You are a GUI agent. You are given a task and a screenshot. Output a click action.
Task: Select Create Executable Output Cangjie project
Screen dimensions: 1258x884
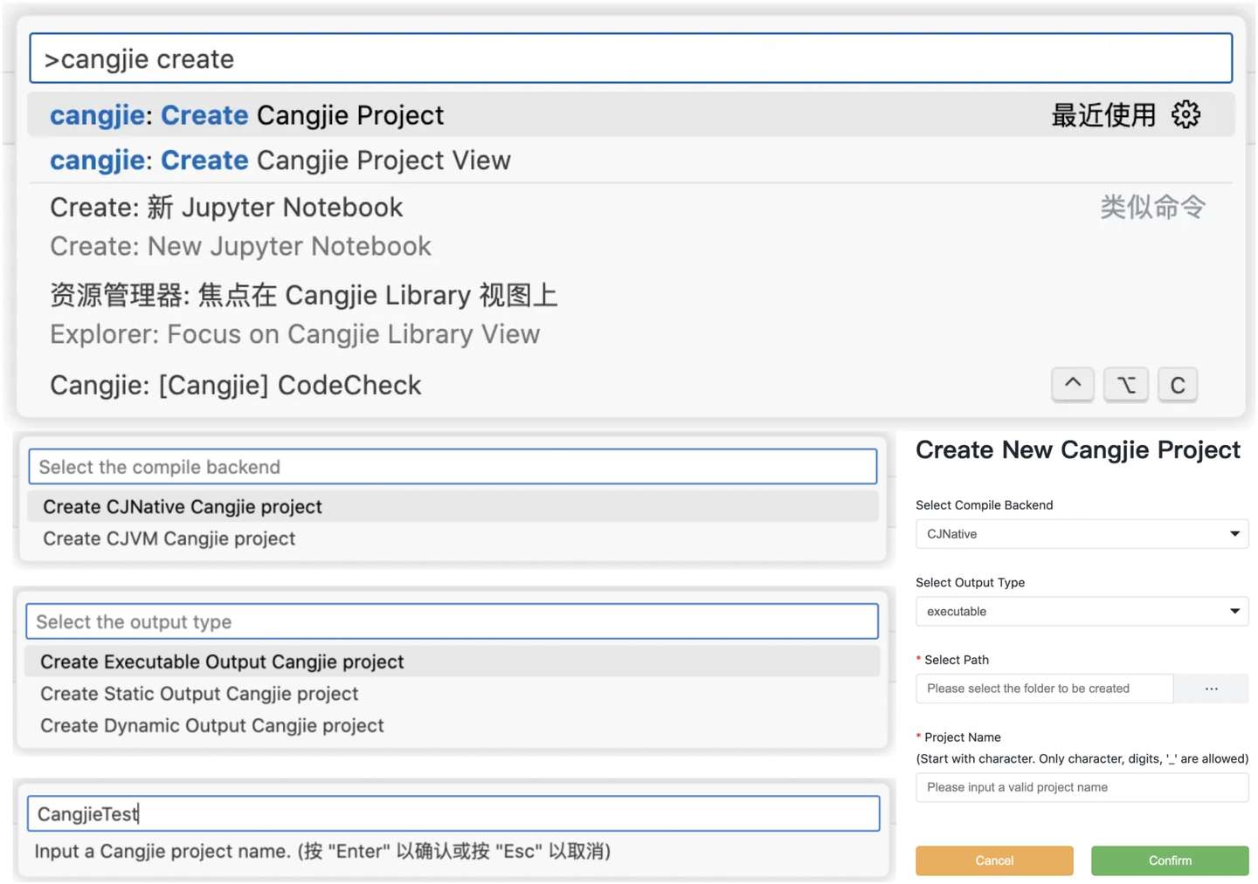tap(222, 662)
